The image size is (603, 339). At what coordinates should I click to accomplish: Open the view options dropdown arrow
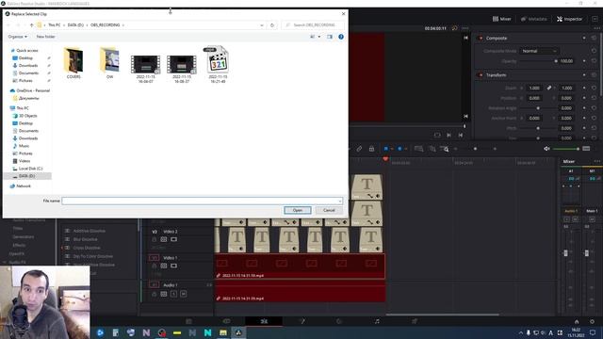(319, 37)
